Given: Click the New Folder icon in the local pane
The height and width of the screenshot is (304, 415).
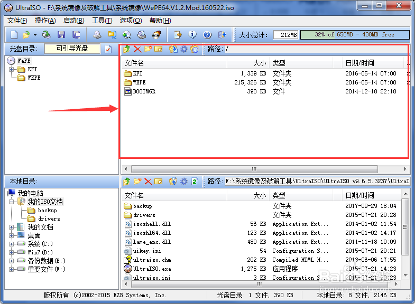Looking at the screenshot, I should tap(137, 182).
